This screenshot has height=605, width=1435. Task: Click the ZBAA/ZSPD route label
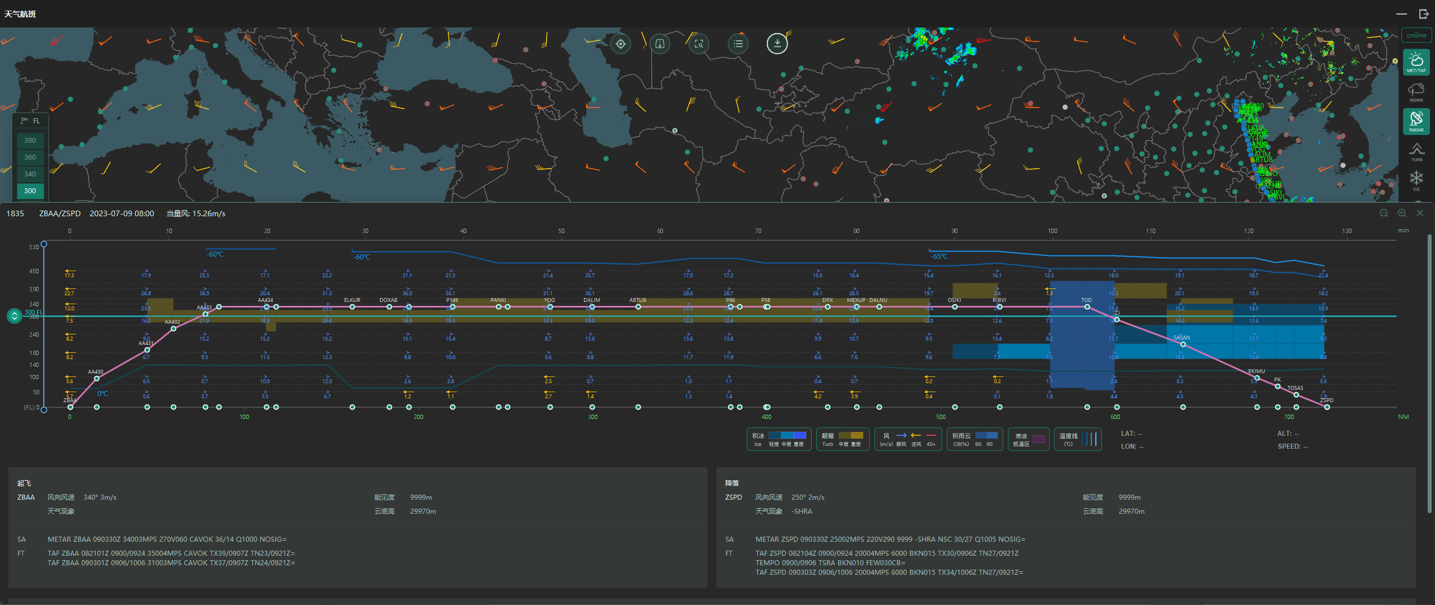pyautogui.click(x=60, y=213)
